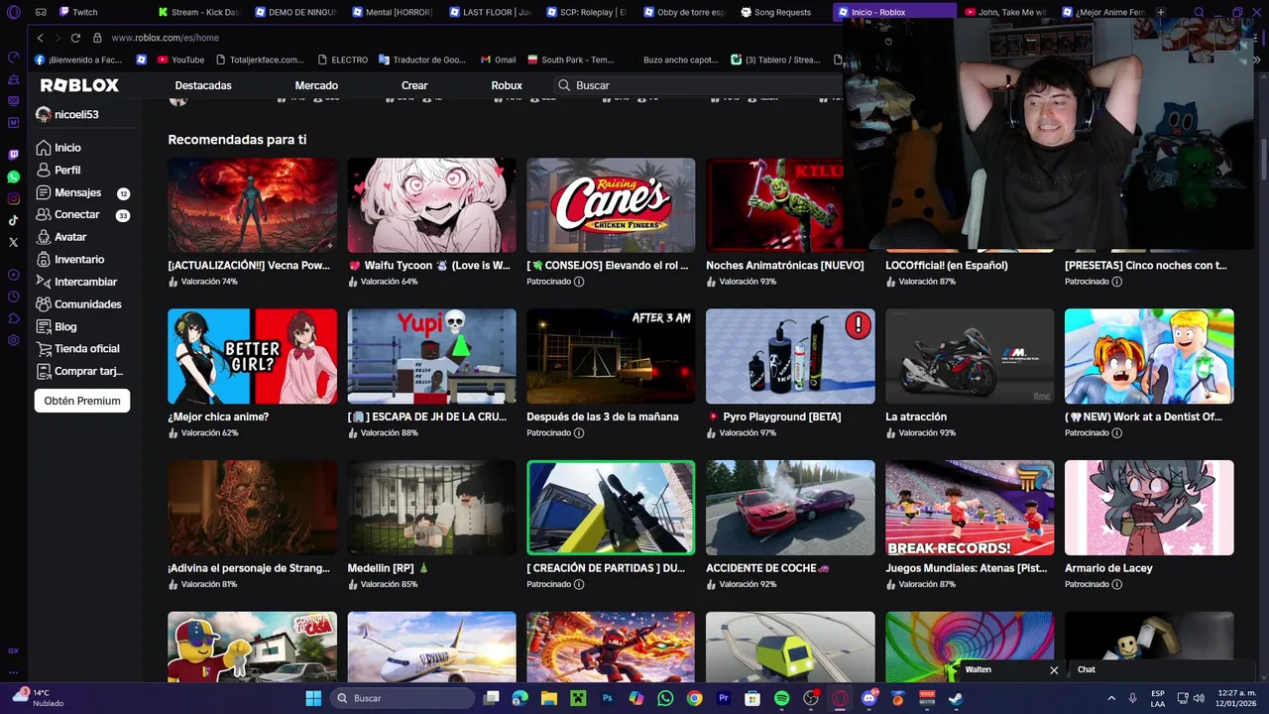Reload the page with the refresh icon
1269x714 pixels.
[x=75, y=38]
